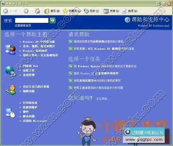Open Windows Update keep-computer-current task link

click(105, 66)
